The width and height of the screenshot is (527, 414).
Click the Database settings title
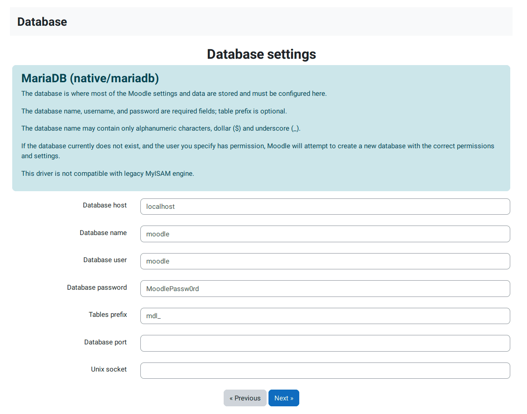pyautogui.click(x=262, y=54)
